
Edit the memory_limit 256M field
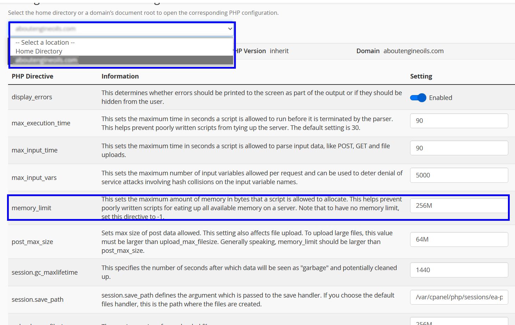pyautogui.click(x=459, y=205)
